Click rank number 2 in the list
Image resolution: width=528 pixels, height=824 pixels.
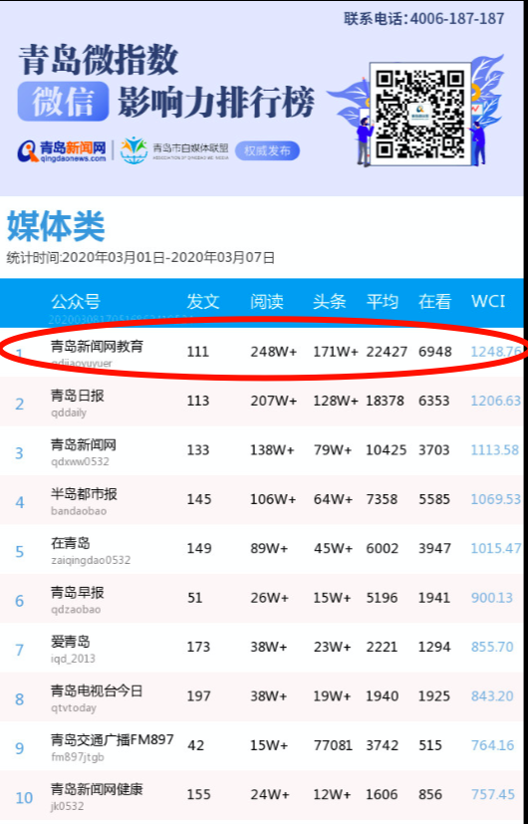tap(20, 405)
